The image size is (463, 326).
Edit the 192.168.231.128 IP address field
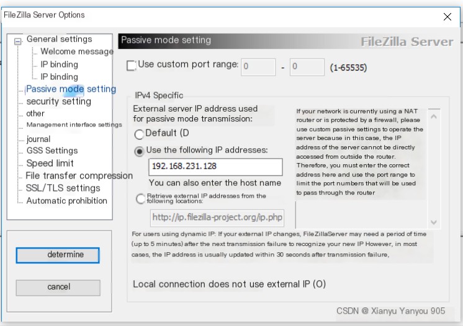tap(215, 167)
